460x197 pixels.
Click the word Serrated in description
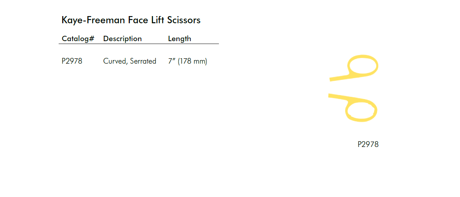[x=143, y=61]
